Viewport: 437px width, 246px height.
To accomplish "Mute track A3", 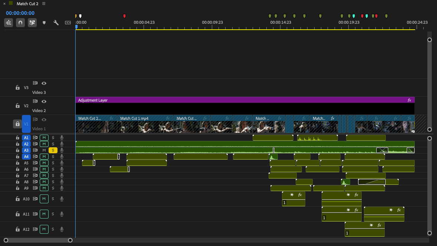I will coord(44,150).
